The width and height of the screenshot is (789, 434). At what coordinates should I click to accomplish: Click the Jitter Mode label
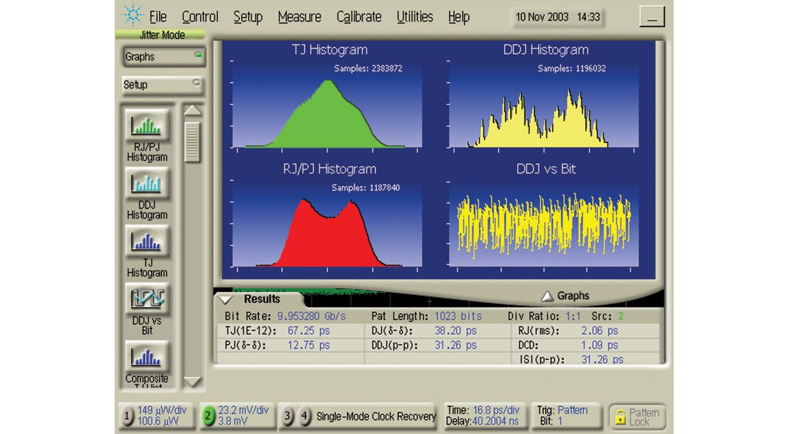[x=162, y=35]
